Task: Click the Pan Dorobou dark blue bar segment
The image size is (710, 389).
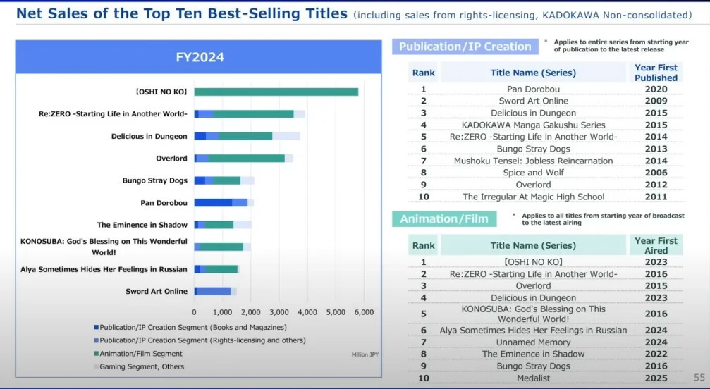Action: (213, 202)
